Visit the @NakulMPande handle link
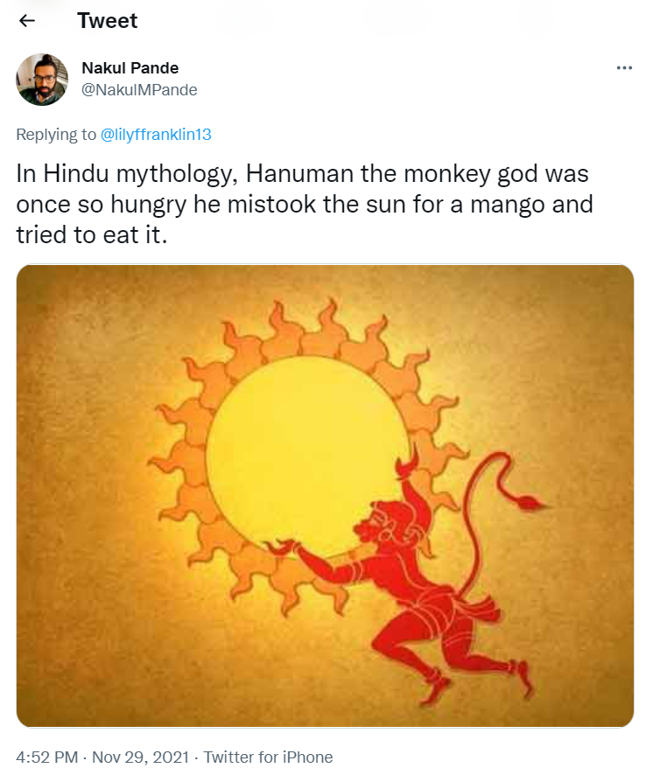653x768 pixels. coord(138,89)
